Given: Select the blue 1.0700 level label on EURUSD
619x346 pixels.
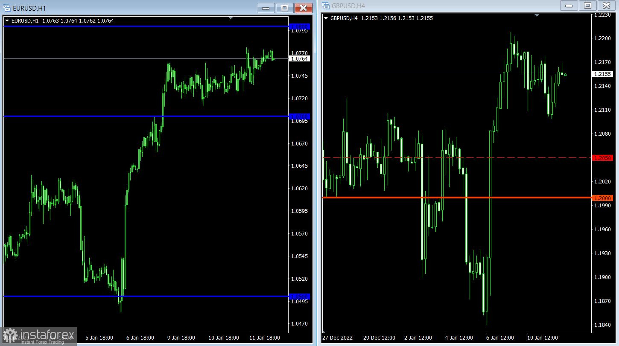Looking at the screenshot, I should (299, 116).
